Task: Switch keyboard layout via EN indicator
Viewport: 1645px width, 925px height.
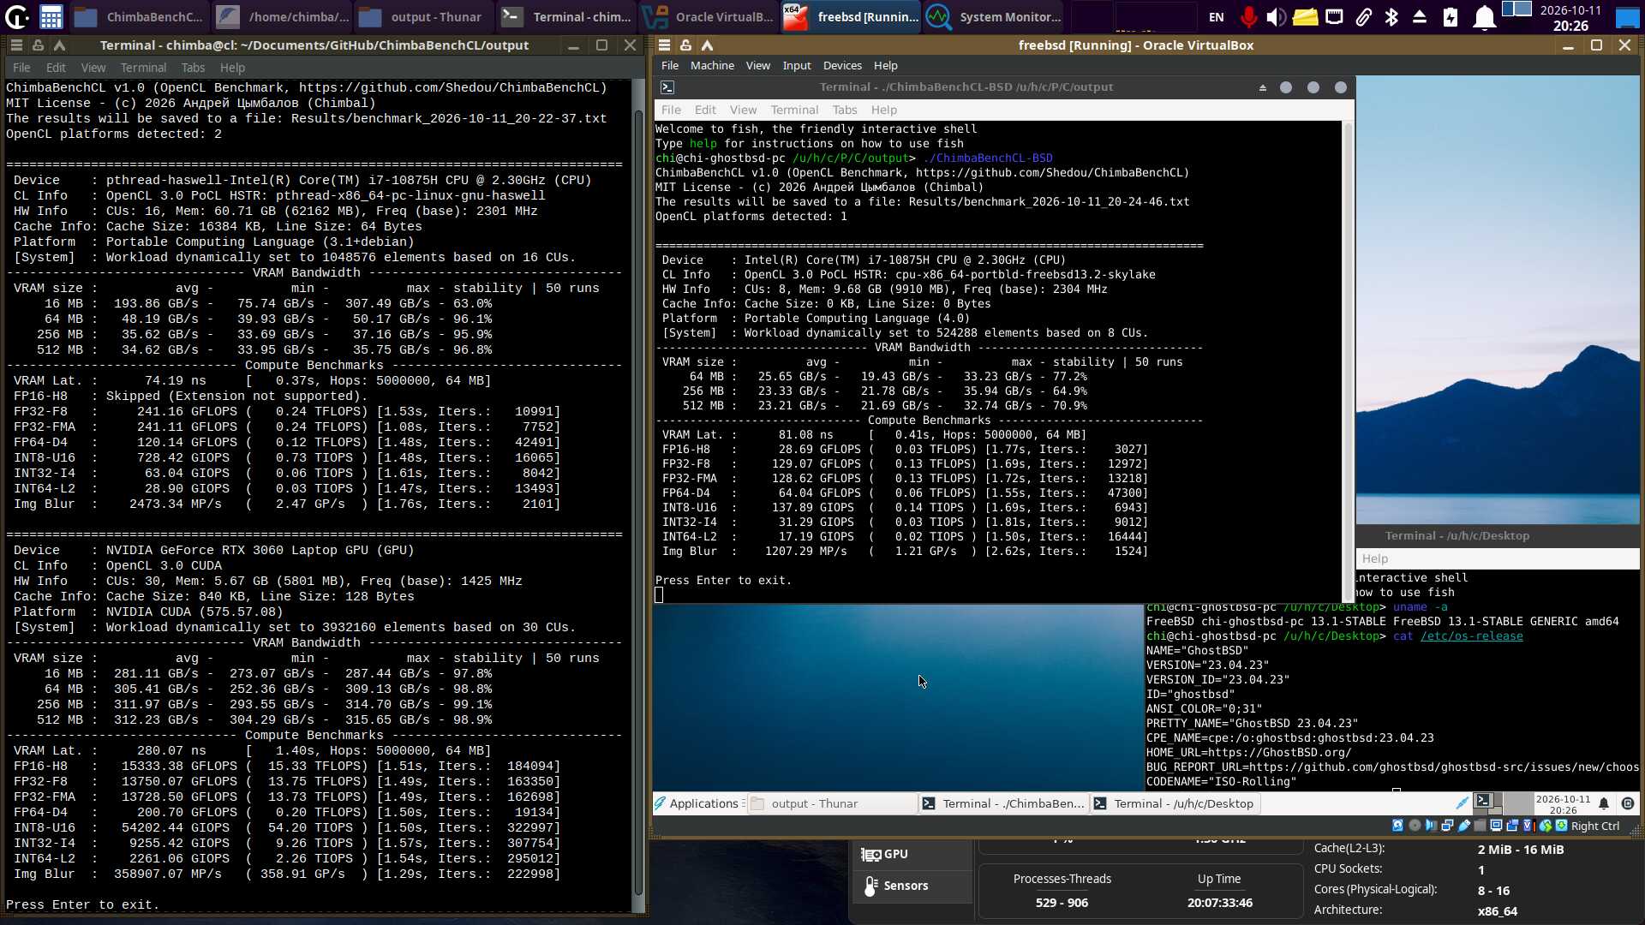Action: (x=1216, y=16)
